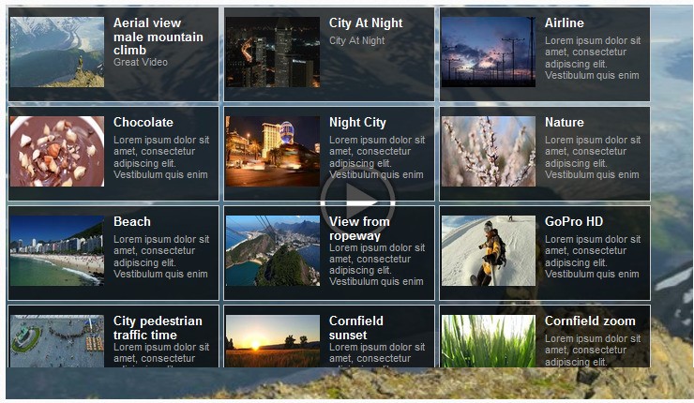Click the description under City pedestrian traffic time
Viewport: 694px width, 403px height.
click(x=160, y=354)
